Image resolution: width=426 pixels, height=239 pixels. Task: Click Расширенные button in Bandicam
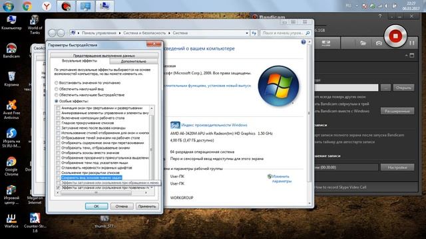click(x=397, y=111)
